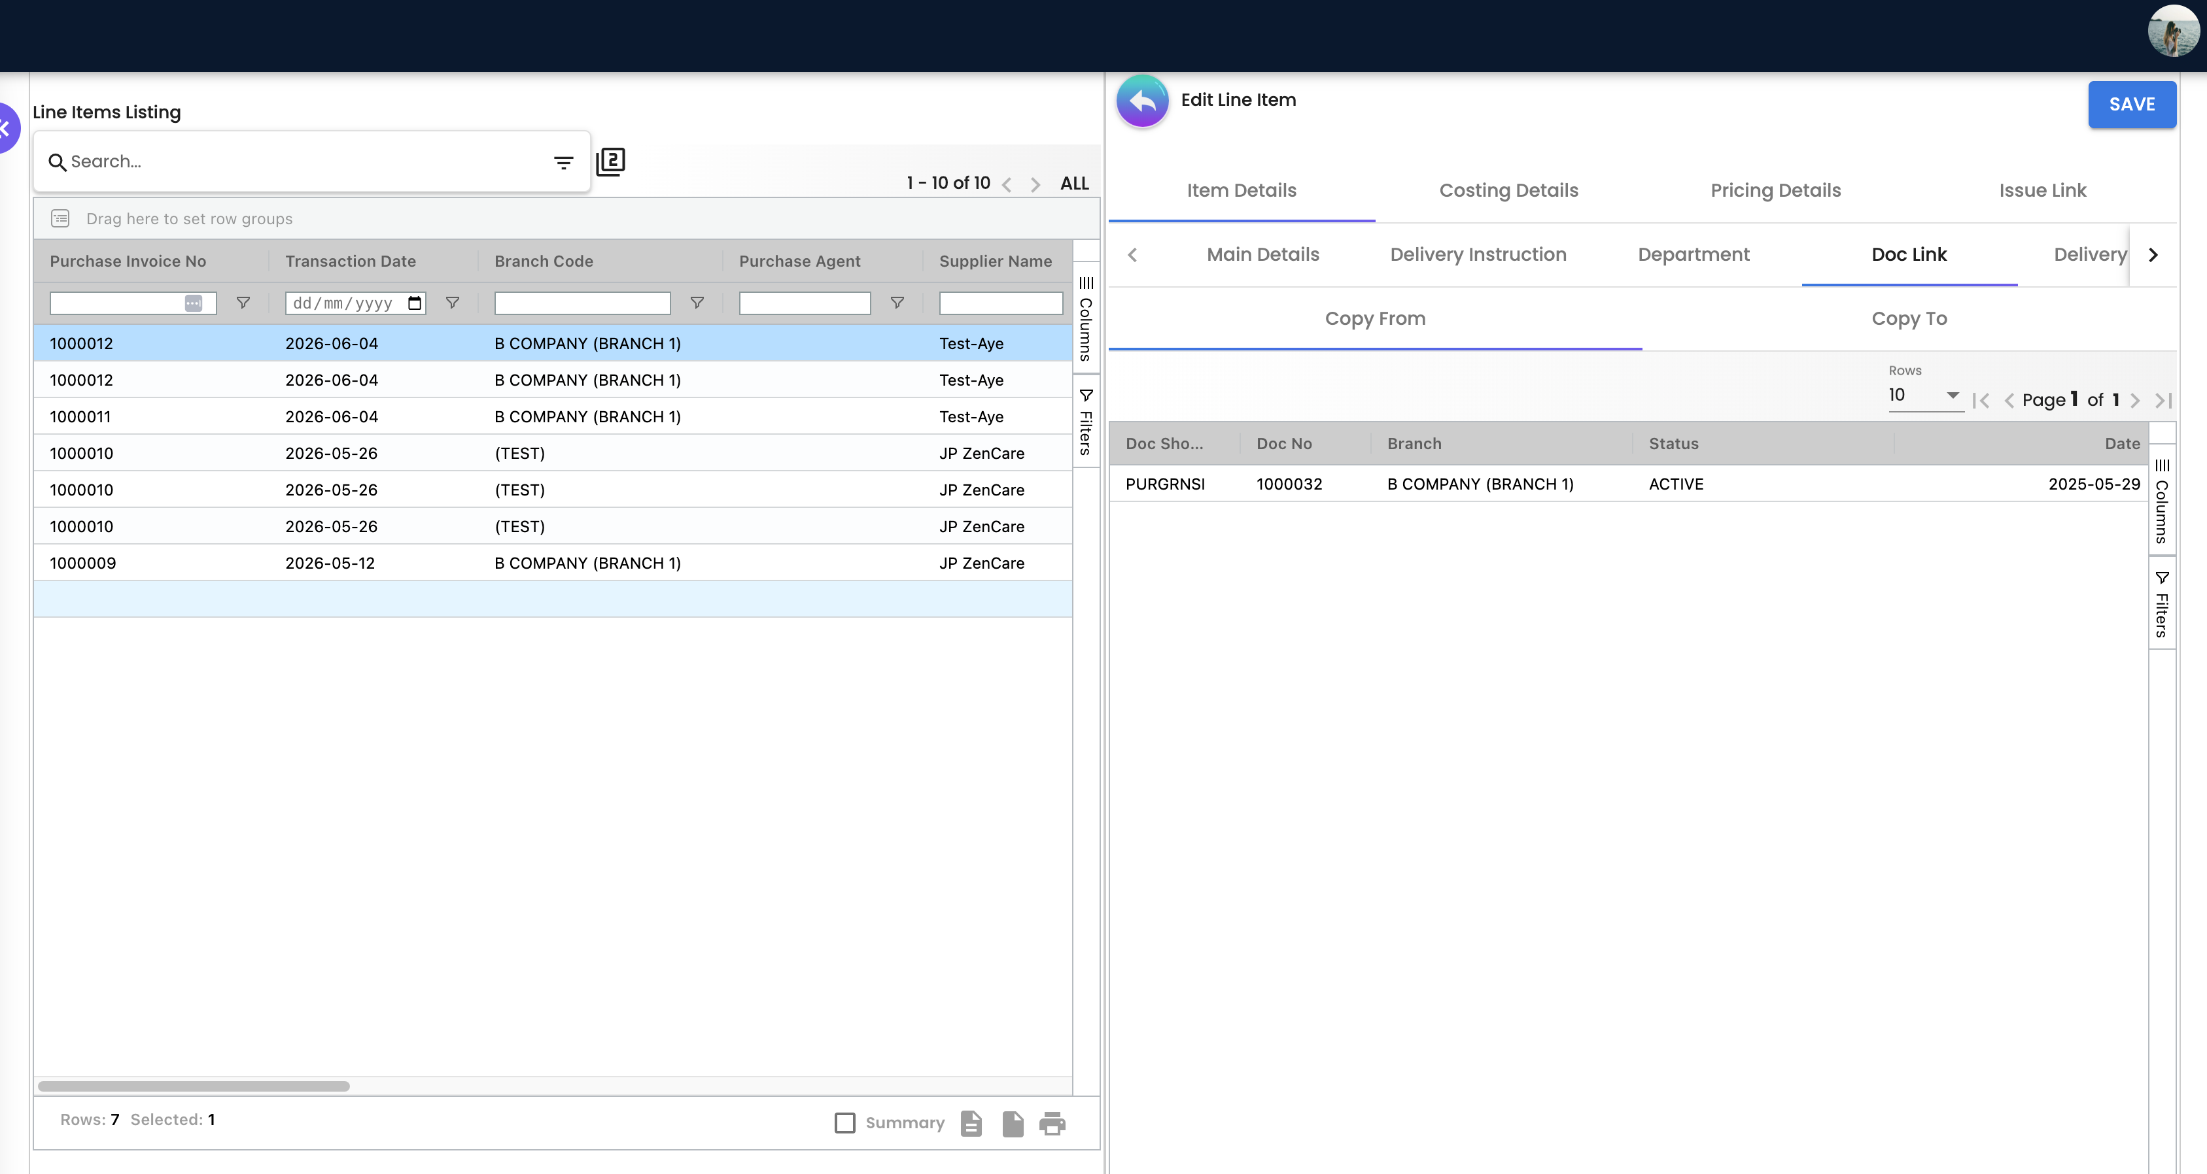Go to next page in Doc Link grid
Image resolution: width=2207 pixels, height=1174 pixels.
pyautogui.click(x=2134, y=401)
